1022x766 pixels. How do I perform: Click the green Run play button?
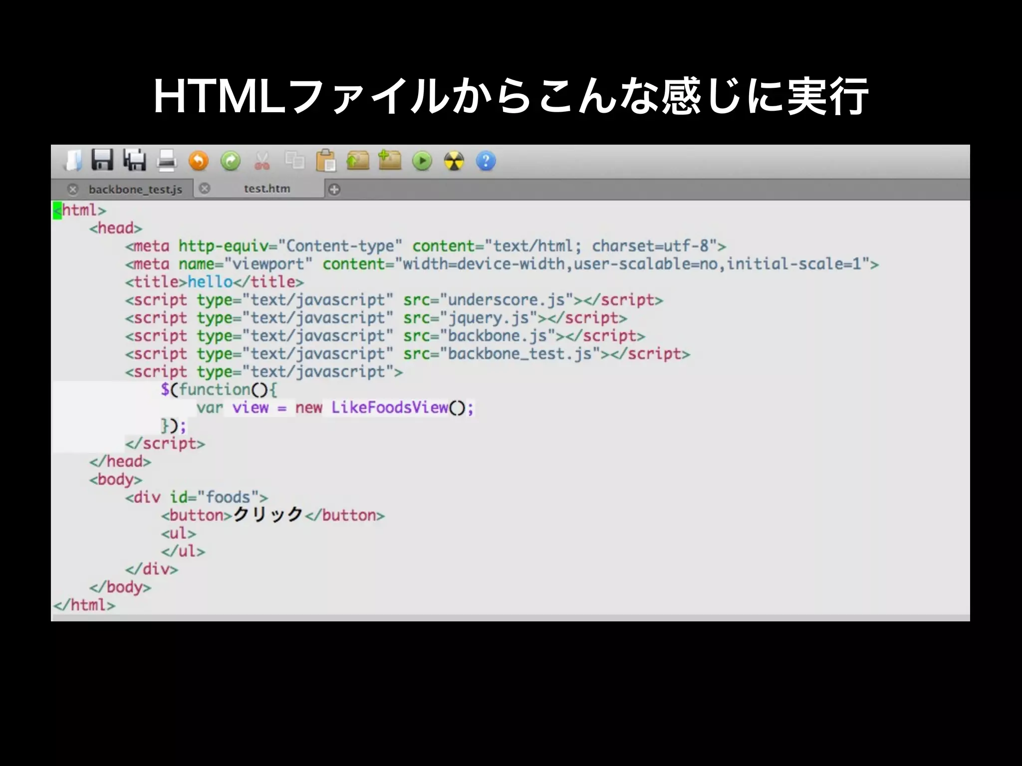pos(422,161)
